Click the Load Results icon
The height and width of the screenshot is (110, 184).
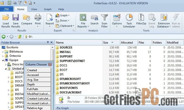(6, 18)
